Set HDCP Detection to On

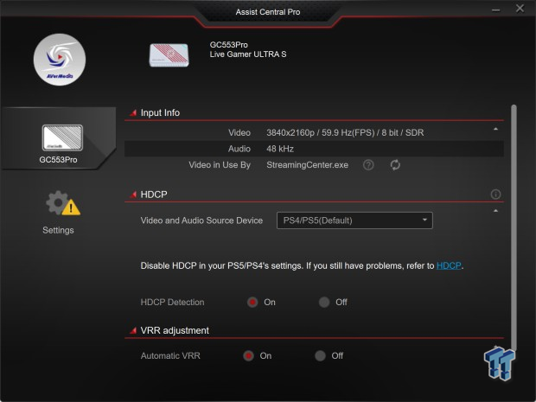[252, 303]
